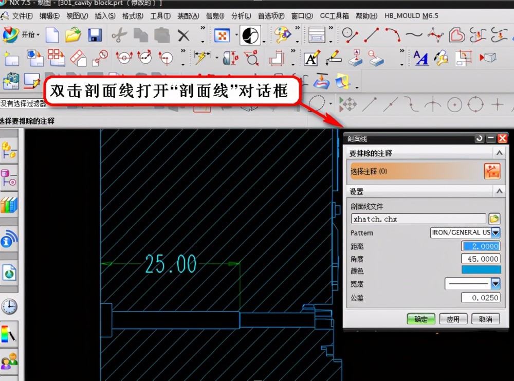
Task: Click the Cut scissors icon
Action: pos(119,35)
